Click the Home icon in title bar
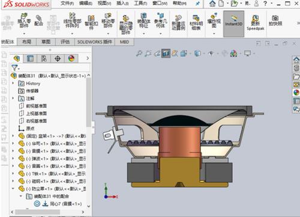Screen dimensions: 300x217 [x=212, y=4]
